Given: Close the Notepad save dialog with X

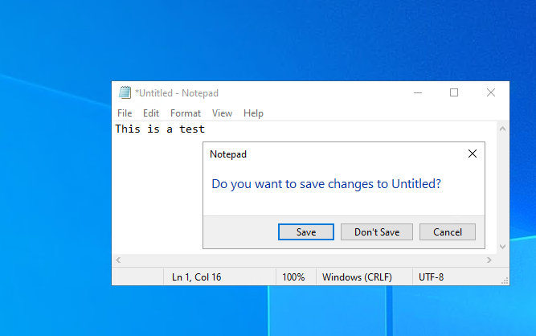Looking at the screenshot, I should click(473, 154).
